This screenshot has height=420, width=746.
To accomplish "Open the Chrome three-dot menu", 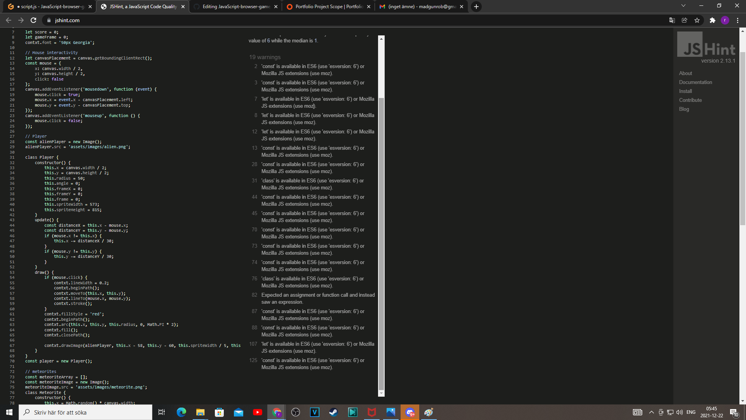I will click(738, 20).
